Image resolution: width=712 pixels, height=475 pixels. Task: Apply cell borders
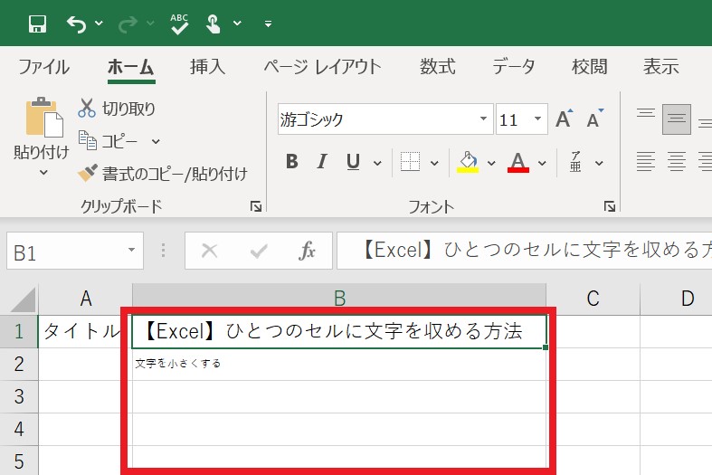pos(410,162)
